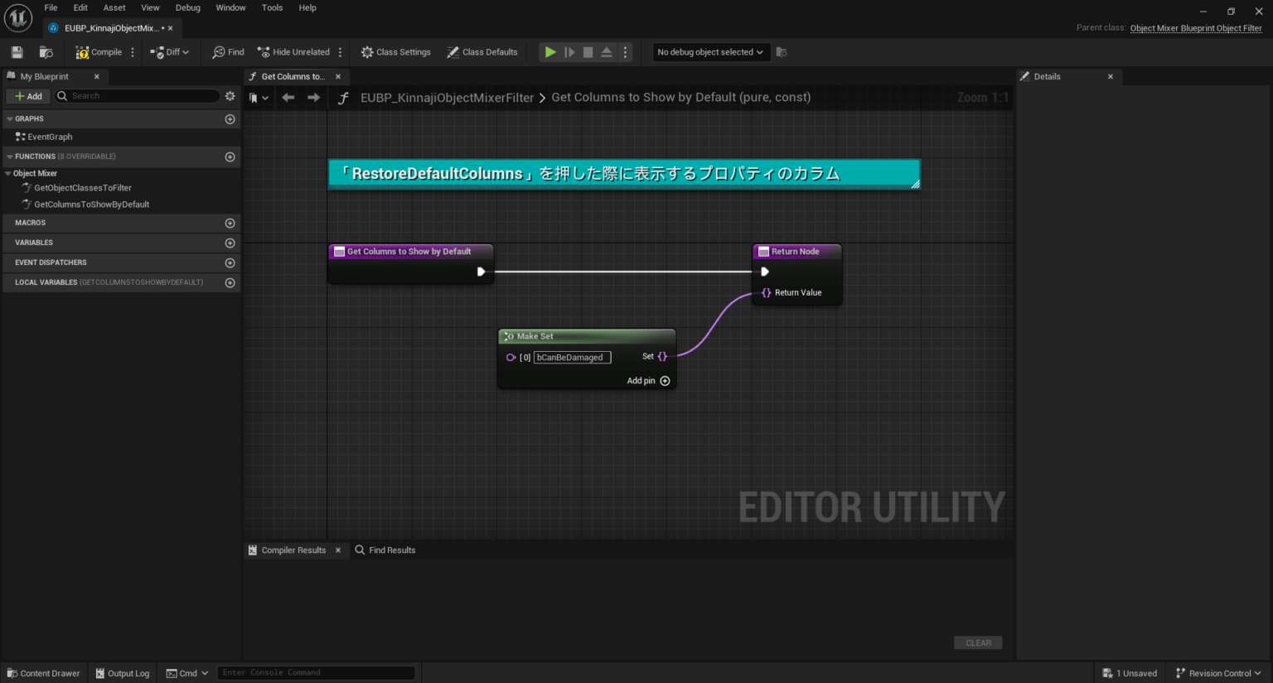Open the Content Drawer
Viewport: 1273px width, 683px height.
pyautogui.click(x=43, y=672)
